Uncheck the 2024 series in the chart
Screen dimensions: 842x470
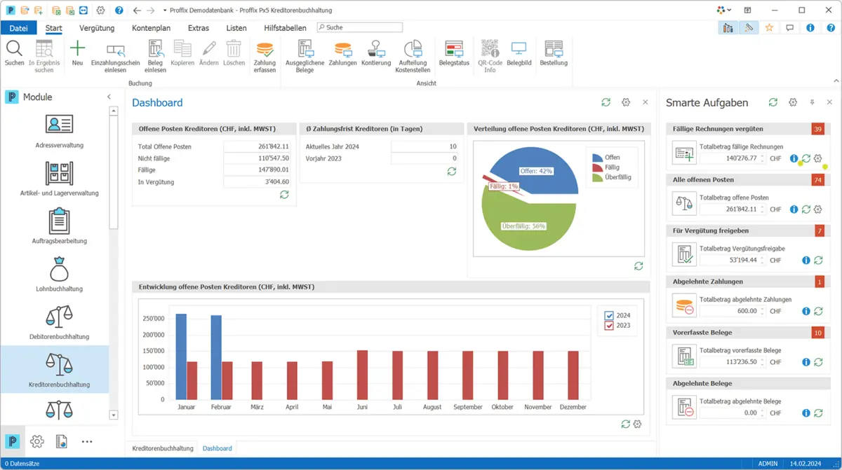point(609,315)
